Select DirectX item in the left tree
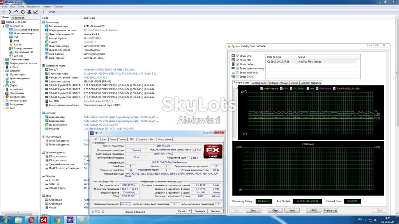The height and width of the screenshot is (224, 399). coord(14,86)
